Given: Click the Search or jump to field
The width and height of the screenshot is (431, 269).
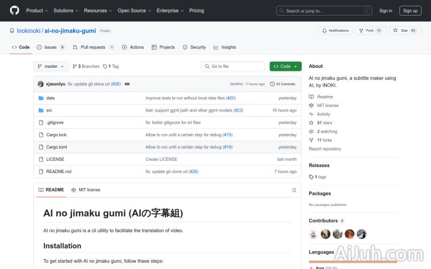Looking at the screenshot, I should tap(324, 11).
